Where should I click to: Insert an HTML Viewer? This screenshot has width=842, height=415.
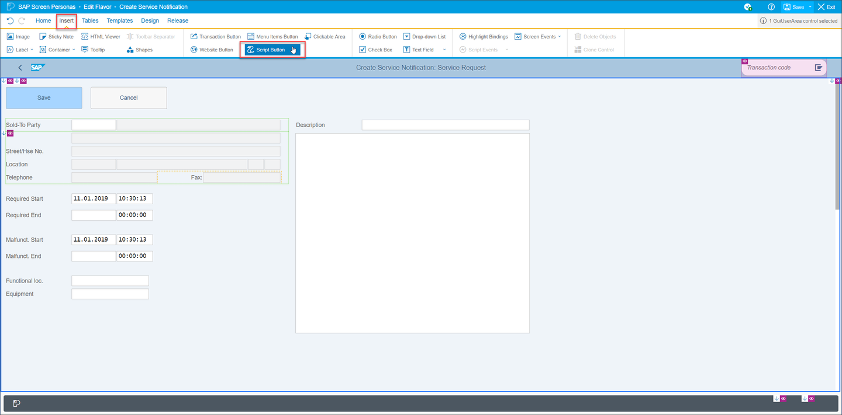coord(101,36)
